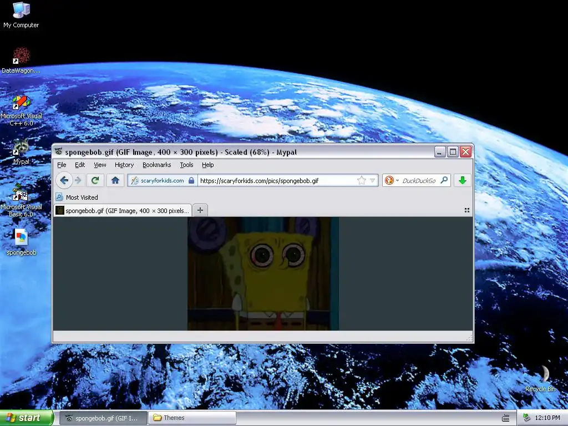The height and width of the screenshot is (426, 568).
Task: Reload the page with the green refresh icon
Action: coord(95,180)
